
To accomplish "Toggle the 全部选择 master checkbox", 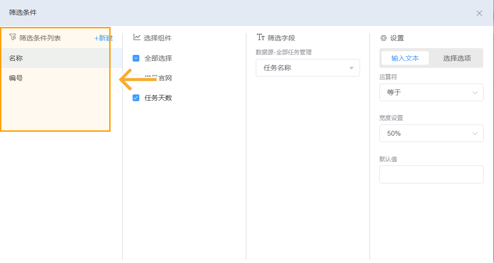I will 136,58.
